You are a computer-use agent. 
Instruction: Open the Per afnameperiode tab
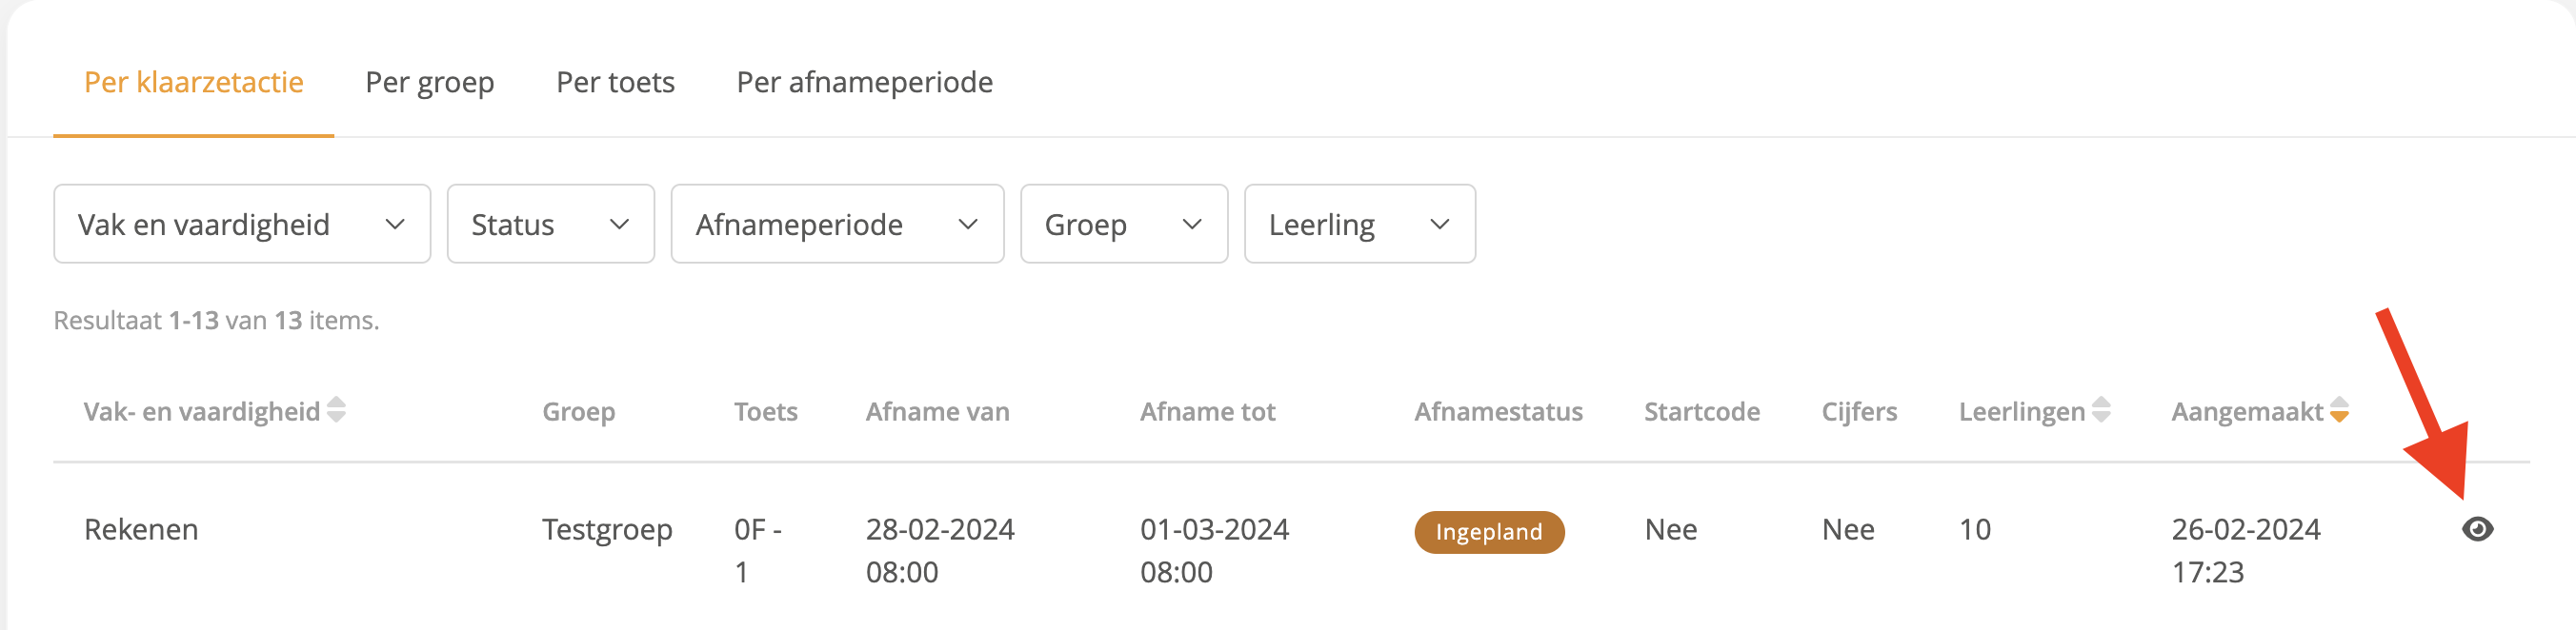[x=865, y=82]
